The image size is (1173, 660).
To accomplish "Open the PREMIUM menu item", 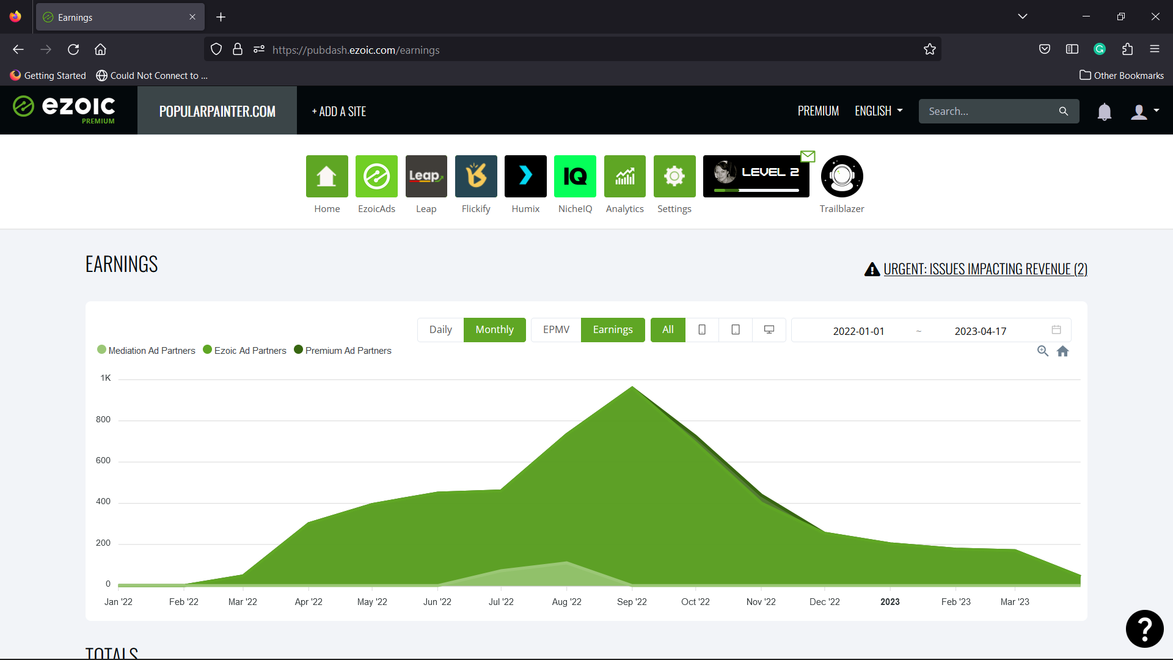I will tap(818, 111).
